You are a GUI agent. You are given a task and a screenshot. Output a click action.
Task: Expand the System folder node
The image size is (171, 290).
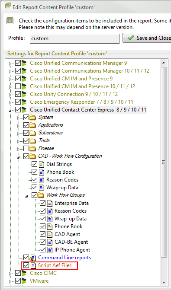click(18, 118)
